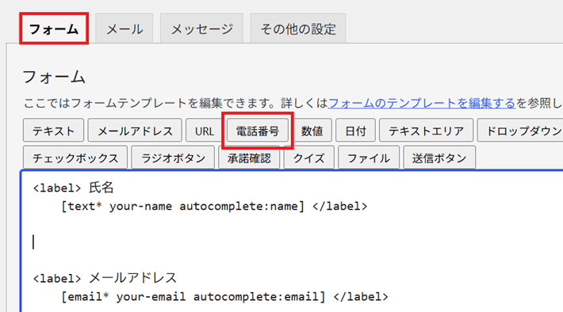Add a クイズ tag
Image resolution: width=563 pixels, height=312 pixels.
[308, 158]
